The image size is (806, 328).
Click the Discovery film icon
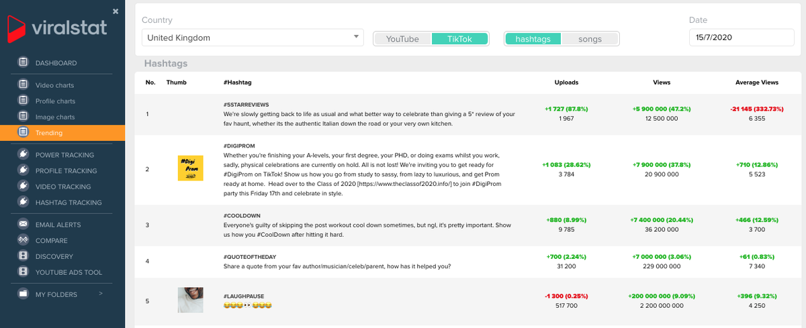[x=24, y=256]
